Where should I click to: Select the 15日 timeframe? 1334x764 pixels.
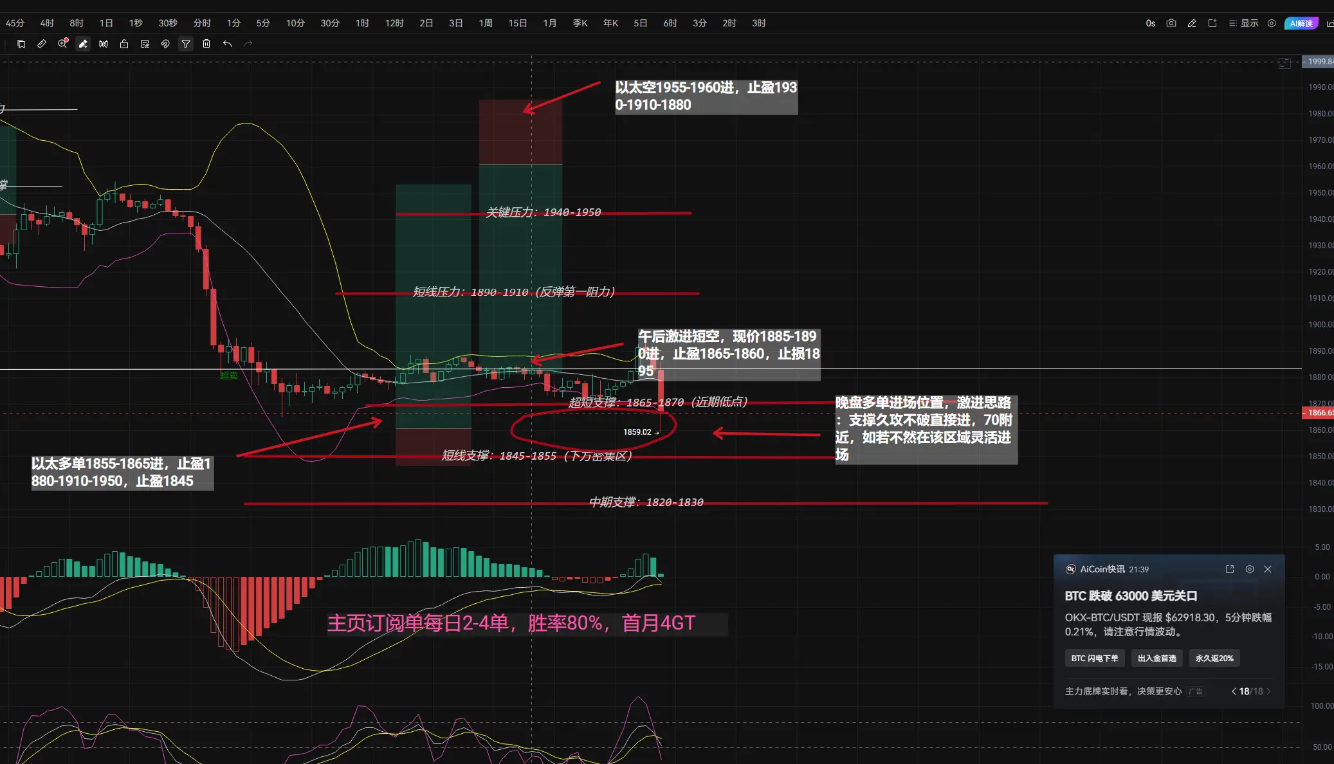(x=518, y=23)
